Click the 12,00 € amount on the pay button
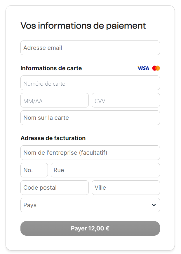 pos(99,228)
